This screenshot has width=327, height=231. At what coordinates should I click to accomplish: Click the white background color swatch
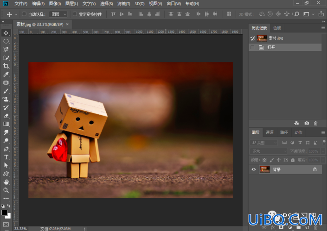[9, 217]
